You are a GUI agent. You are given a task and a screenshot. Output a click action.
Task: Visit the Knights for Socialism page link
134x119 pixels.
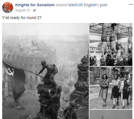(35, 5)
